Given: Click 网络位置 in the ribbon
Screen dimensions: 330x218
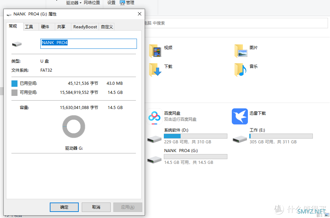Looking at the screenshot, I should [x=92, y=3].
